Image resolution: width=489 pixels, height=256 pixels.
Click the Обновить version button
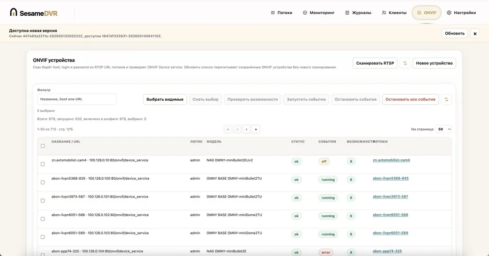[455, 33]
